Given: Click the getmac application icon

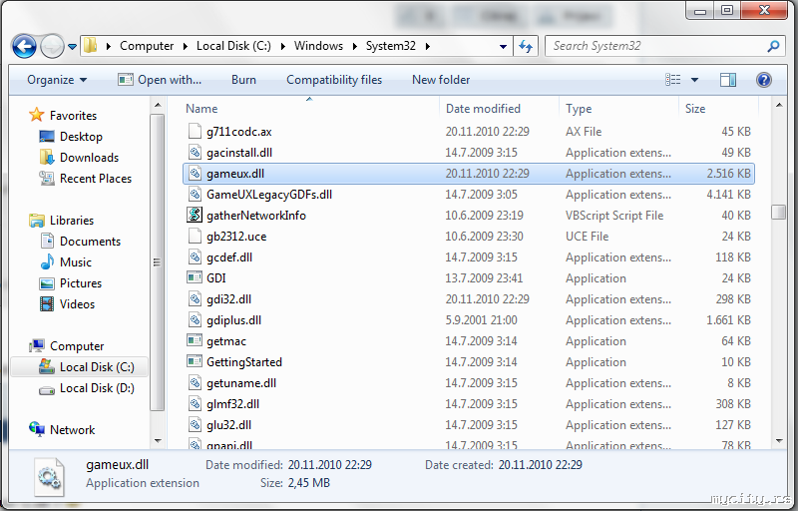Looking at the screenshot, I should coord(195,340).
